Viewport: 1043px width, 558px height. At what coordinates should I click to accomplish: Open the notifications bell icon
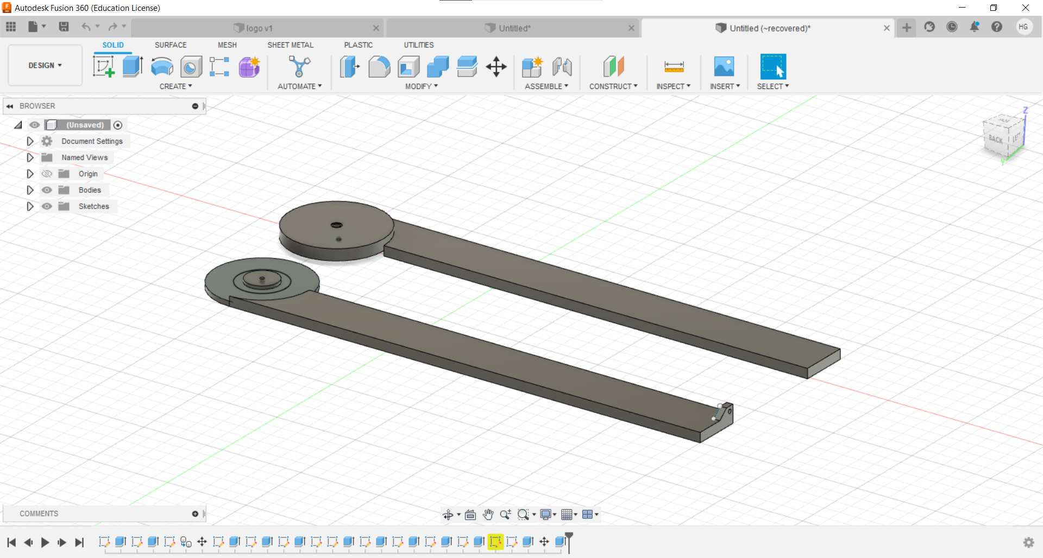coord(975,27)
